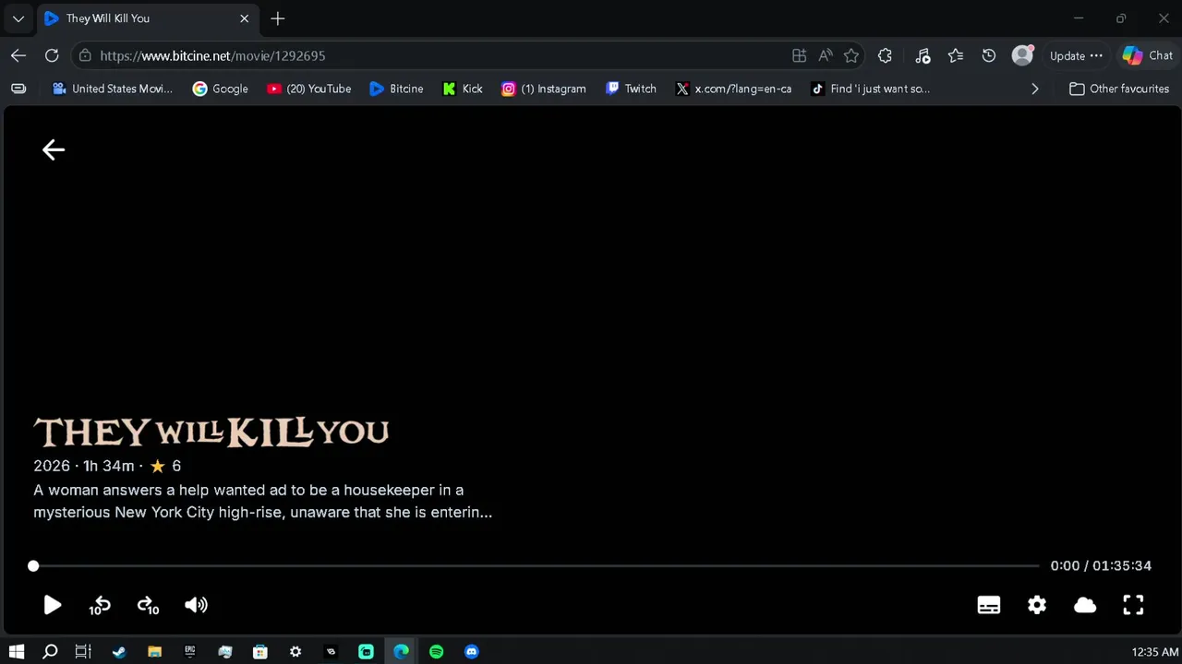1182x664 pixels.
Task: Open the Windows Start menu
Action: pyautogui.click(x=17, y=651)
